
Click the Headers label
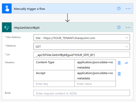(x=10, y=62)
